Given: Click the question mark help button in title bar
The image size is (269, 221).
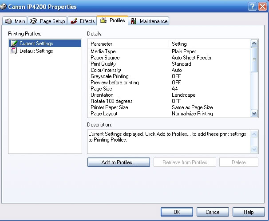Looking at the screenshot, I should pos(252,7).
